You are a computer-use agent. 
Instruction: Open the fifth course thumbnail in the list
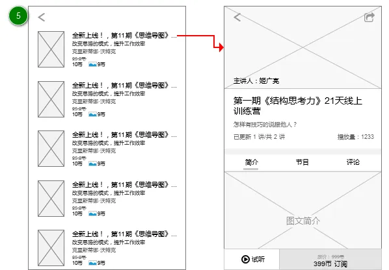click(x=51, y=248)
